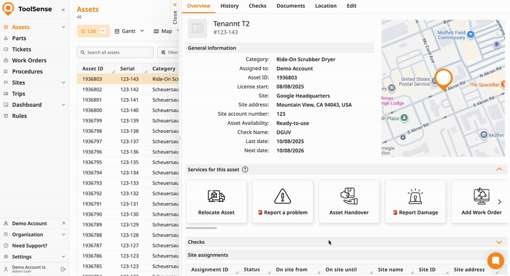Open Parts in the sidebar
The width and height of the screenshot is (510, 276).
click(19, 38)
